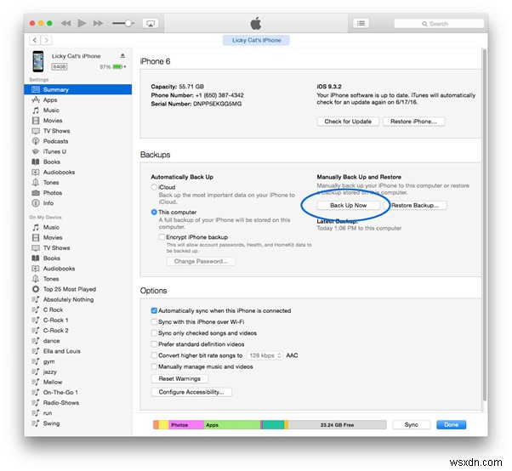Open the Absolutely Nothing playlist
This screenshot has height=471, width=512.
[77, 299]
